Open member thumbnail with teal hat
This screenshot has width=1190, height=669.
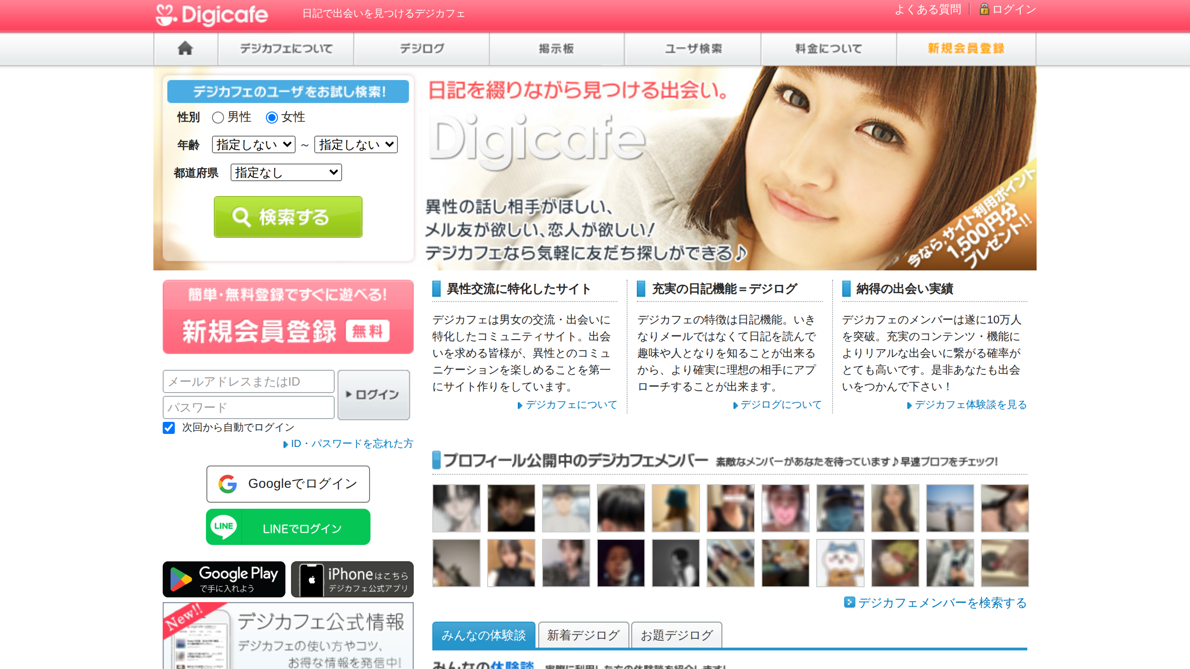click(676, 508)
